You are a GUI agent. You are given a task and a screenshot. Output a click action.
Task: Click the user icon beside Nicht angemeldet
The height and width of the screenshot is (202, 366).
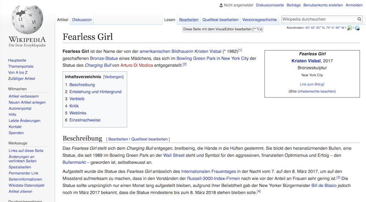click(221, 5)
